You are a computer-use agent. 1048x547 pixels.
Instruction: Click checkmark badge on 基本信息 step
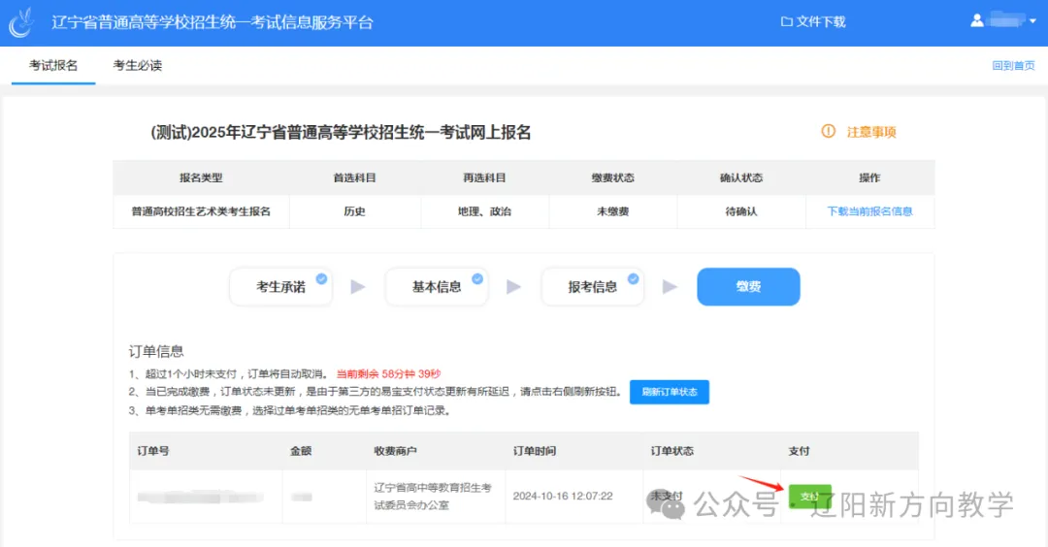pos(477,278)
